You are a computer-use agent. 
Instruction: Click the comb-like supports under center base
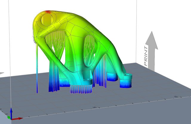pos(81,89)
